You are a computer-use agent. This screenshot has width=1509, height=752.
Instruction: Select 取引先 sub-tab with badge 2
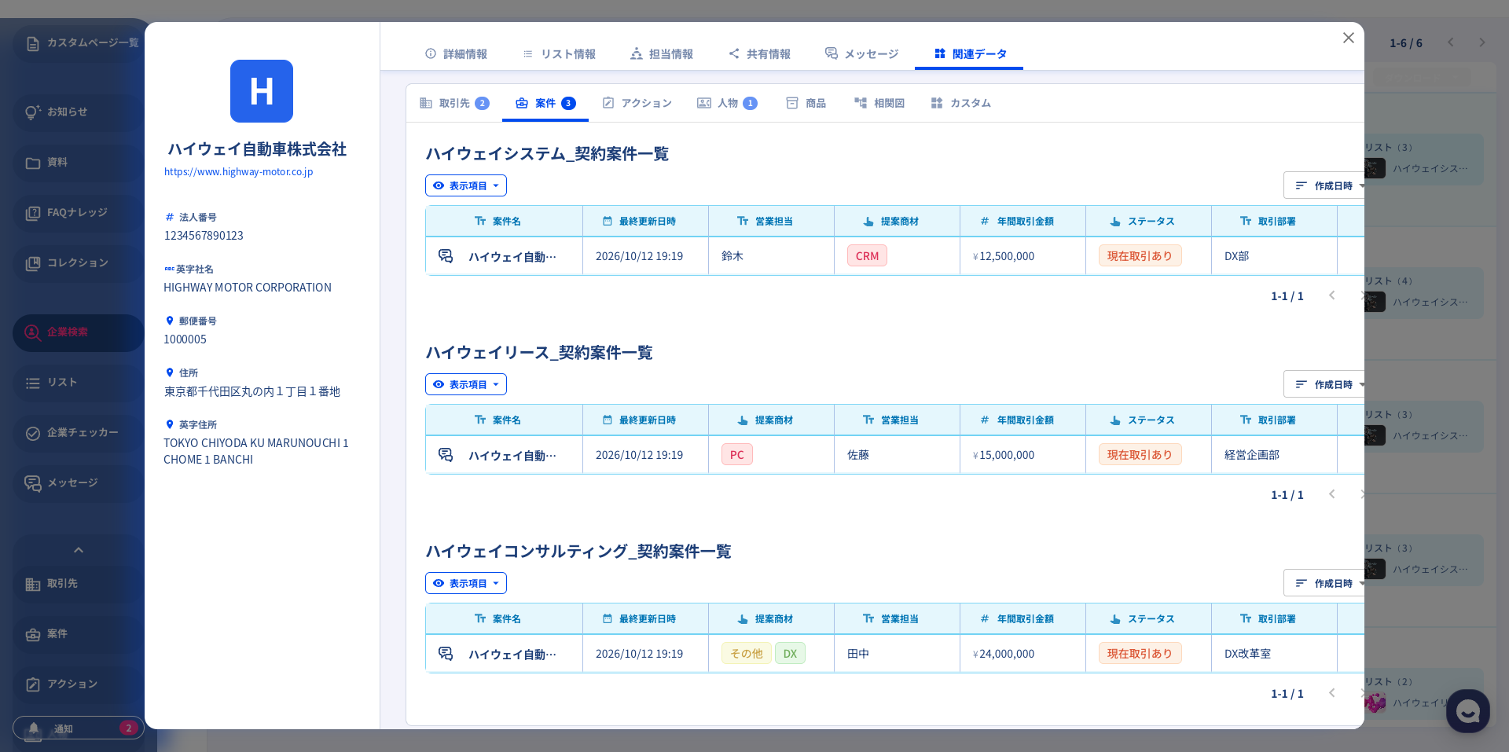click(x=454, y=103)
